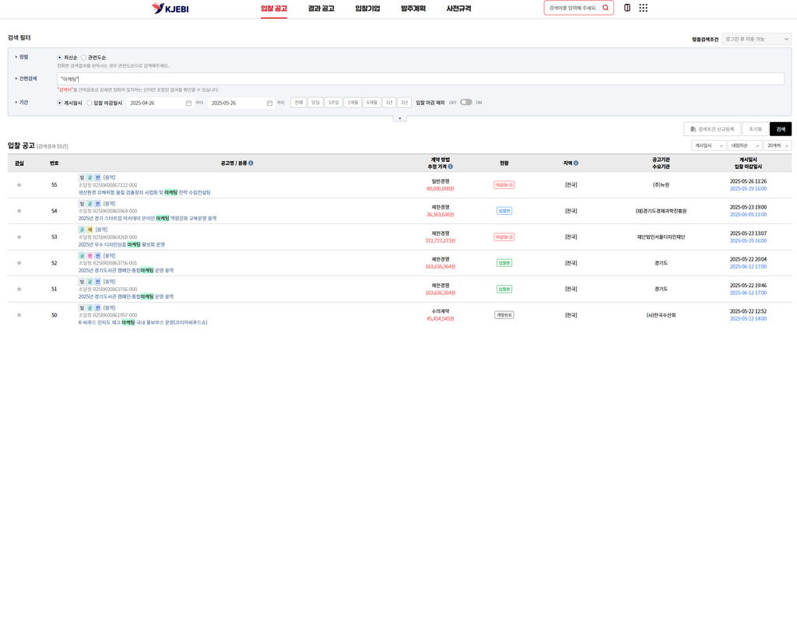Click the black 검색 button
797x635 pixels.
780,129
